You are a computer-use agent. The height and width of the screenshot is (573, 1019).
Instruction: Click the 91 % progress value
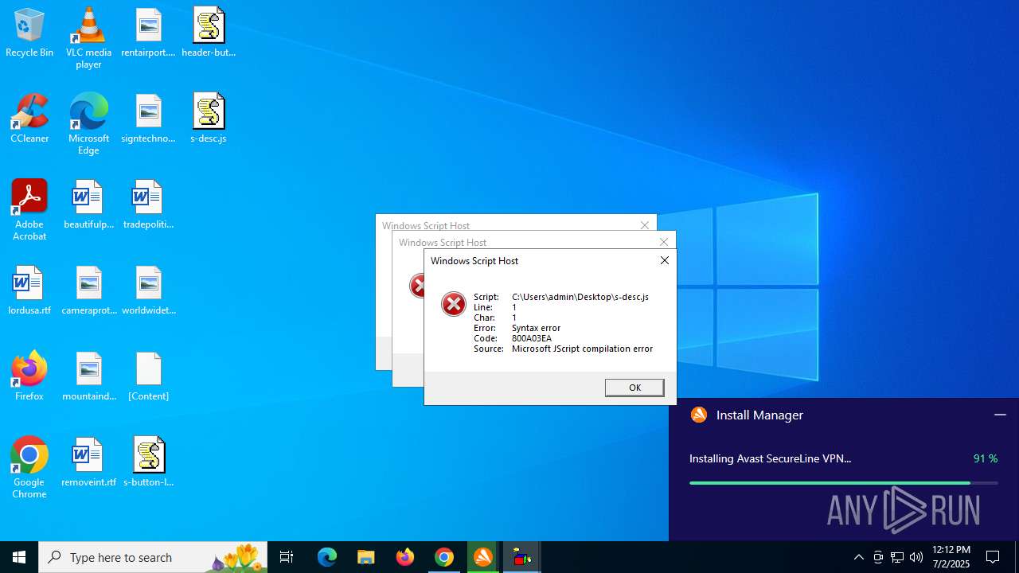coord(986,458)
